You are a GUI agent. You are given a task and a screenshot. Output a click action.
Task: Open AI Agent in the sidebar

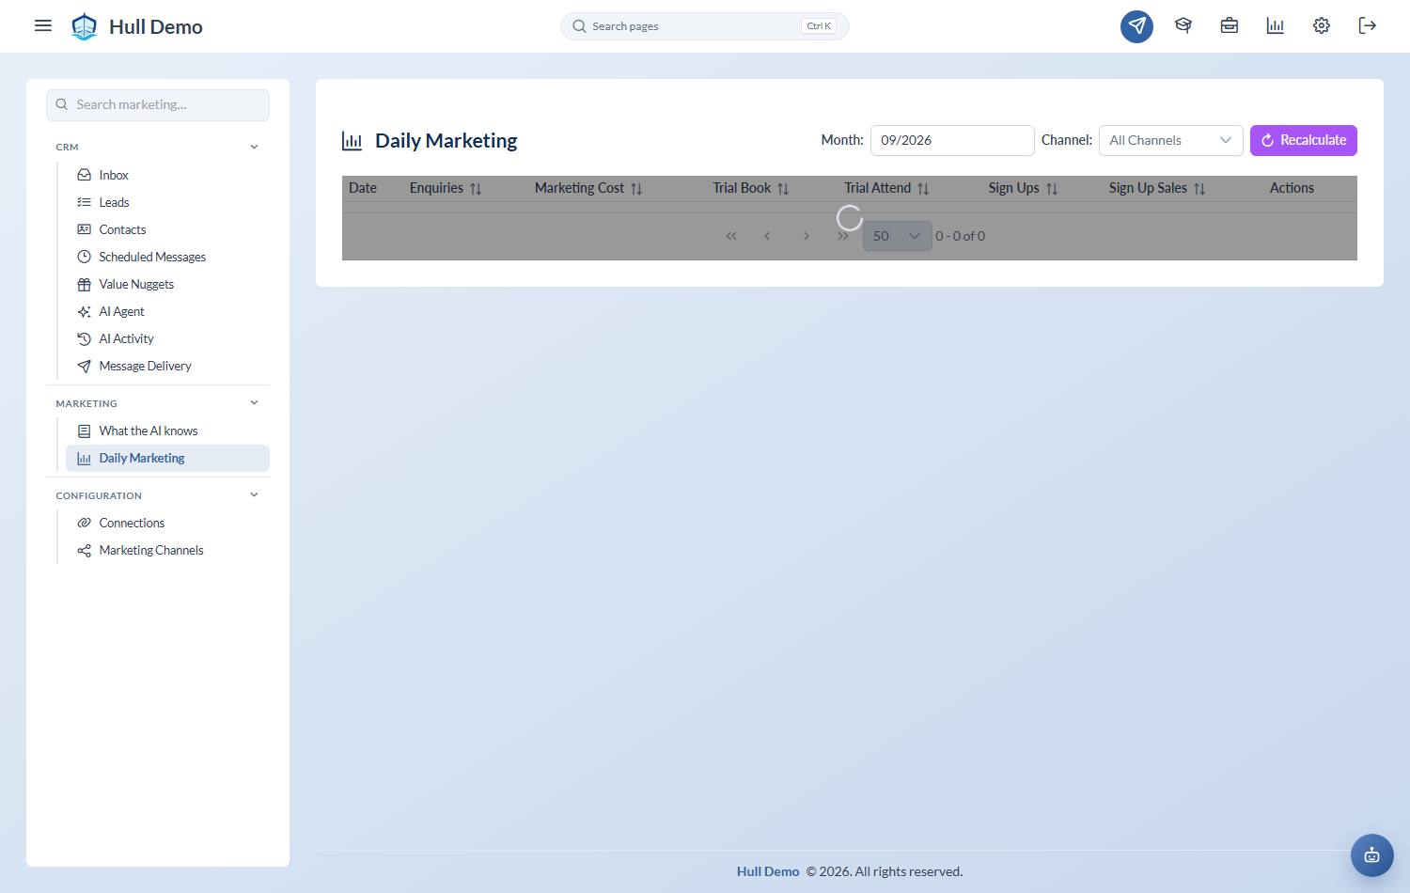click(x=167, y=311)
